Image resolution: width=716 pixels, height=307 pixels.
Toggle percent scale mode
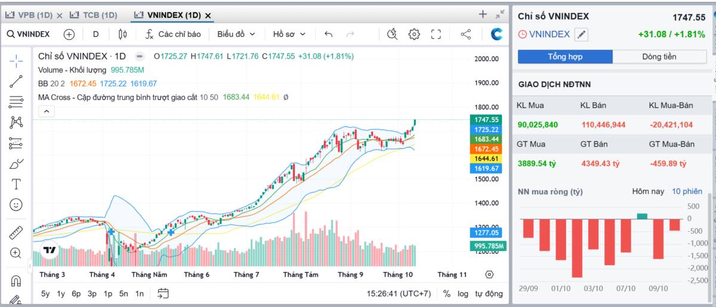click(x=447, y=293)
